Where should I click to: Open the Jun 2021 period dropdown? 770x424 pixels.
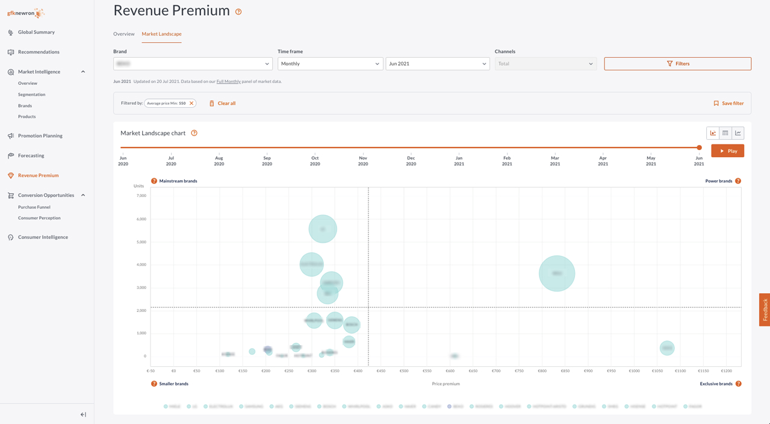click(437, 64)
